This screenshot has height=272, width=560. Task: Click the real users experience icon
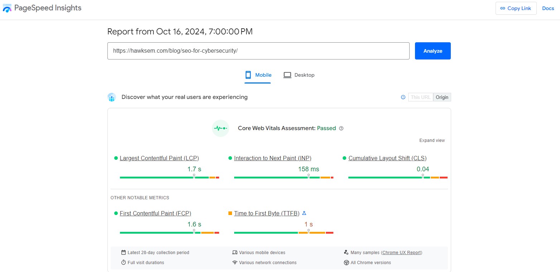tap(112, 97)
